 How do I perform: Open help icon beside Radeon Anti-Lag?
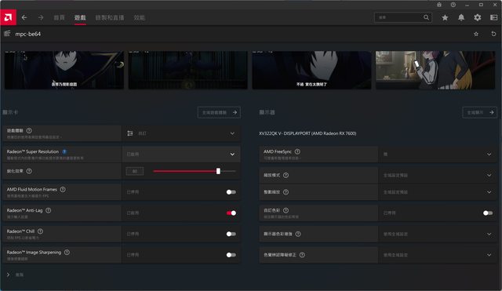(49, 210)
